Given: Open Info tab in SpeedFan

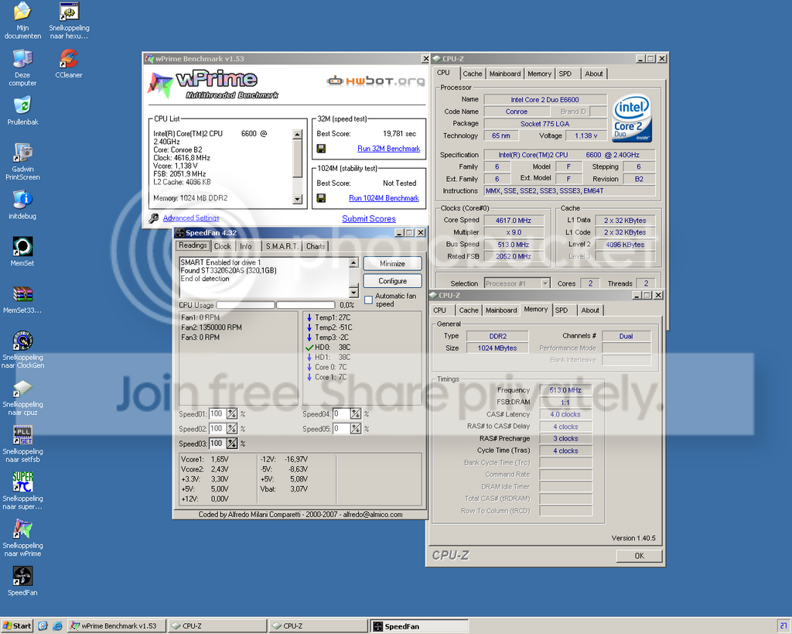Looking at the screenshot, I should tap(246, 246).
